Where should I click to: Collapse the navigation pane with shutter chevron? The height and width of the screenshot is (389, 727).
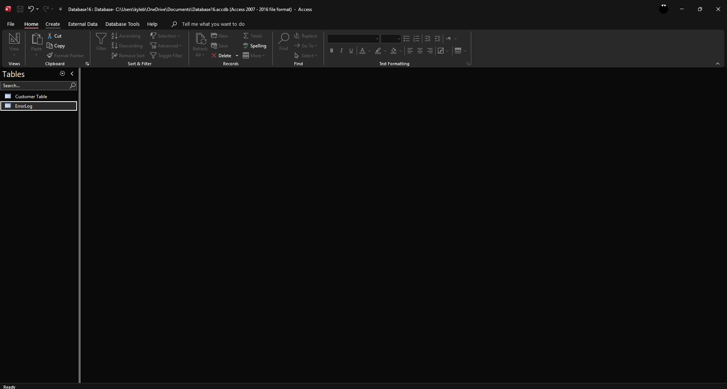click(x=72, y=74)
